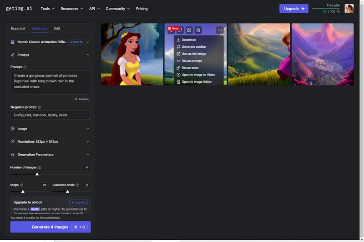The height and width of the screenshot is (242, 364).
Task: Click the Negative prompt help icon
Action: tap(40, 107)
